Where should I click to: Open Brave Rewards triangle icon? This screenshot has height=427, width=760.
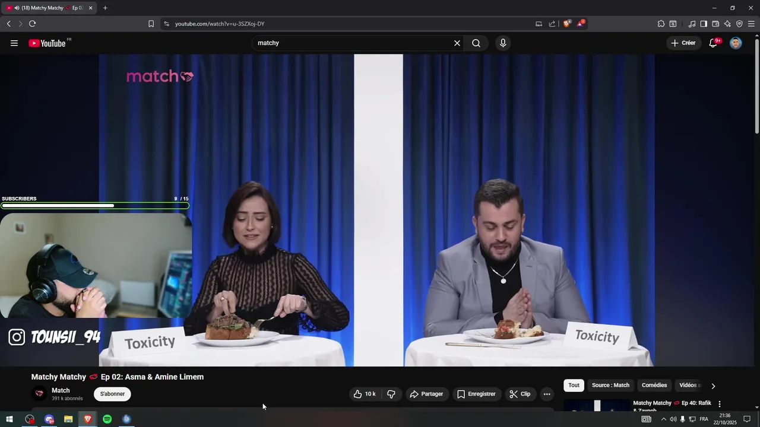[581, 24]
